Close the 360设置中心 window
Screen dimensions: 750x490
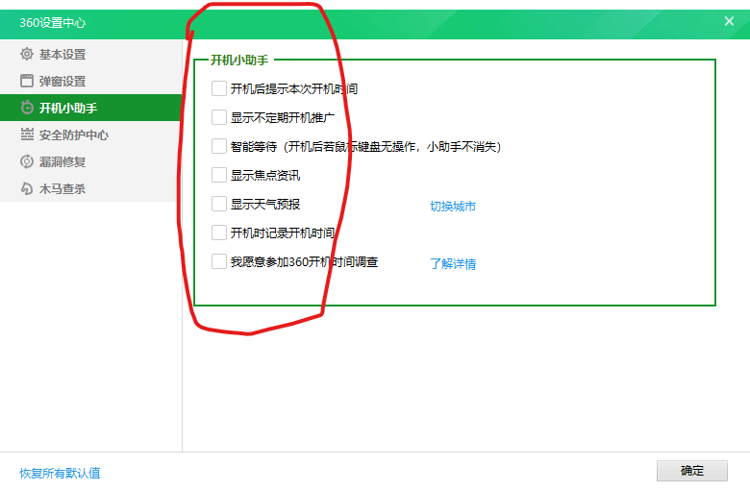coord(729,21)
